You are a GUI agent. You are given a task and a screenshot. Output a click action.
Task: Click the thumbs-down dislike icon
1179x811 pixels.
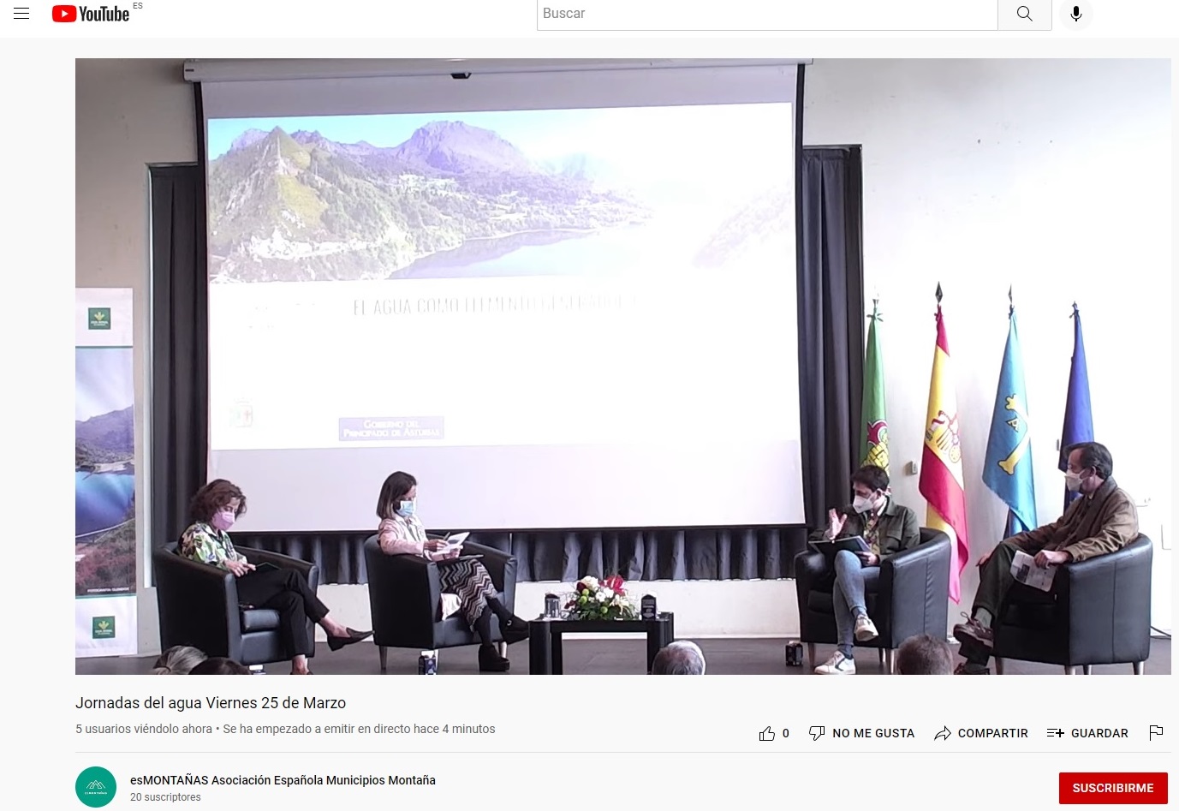point(817,733)
